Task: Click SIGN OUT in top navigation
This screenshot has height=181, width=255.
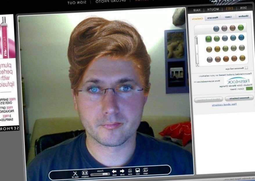Action: (x=77, y=3)
